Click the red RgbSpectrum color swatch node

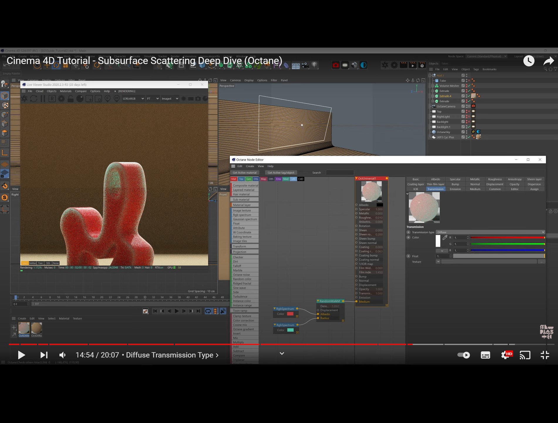tap(290, 314)
